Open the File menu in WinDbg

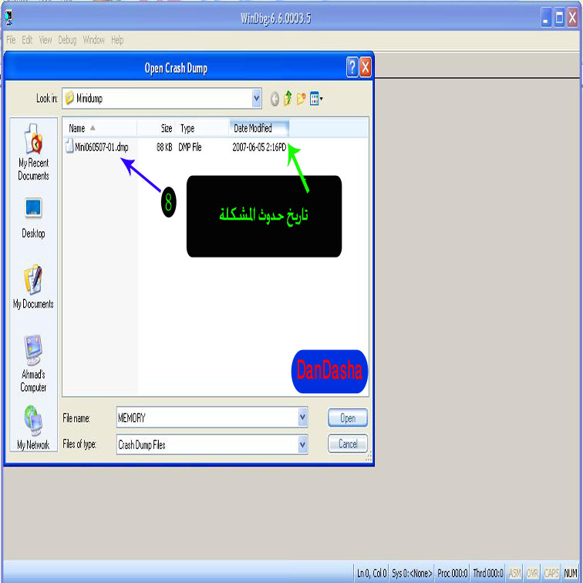tap(11, 40)
